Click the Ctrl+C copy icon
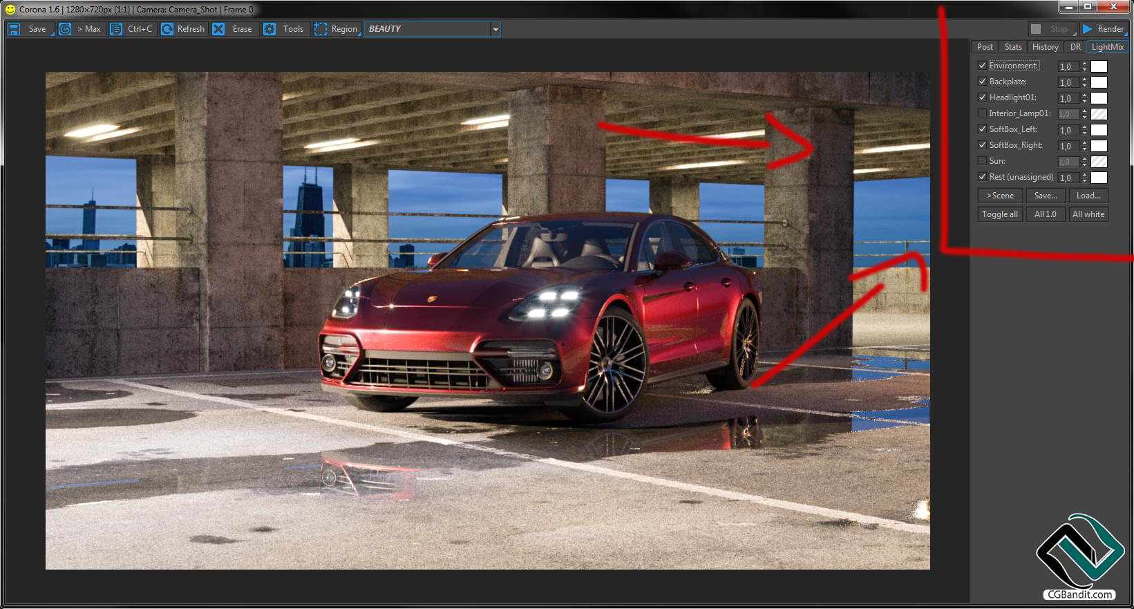 click(116, 29)
